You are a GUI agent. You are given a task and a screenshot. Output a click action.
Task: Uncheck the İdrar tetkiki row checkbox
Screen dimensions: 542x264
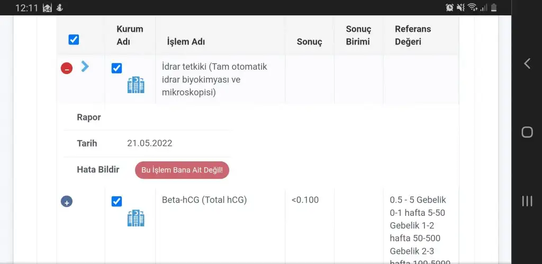click(116, 68)
